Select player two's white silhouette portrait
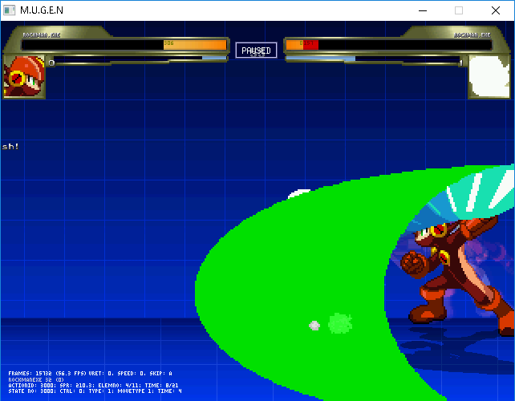 point(489,77)
